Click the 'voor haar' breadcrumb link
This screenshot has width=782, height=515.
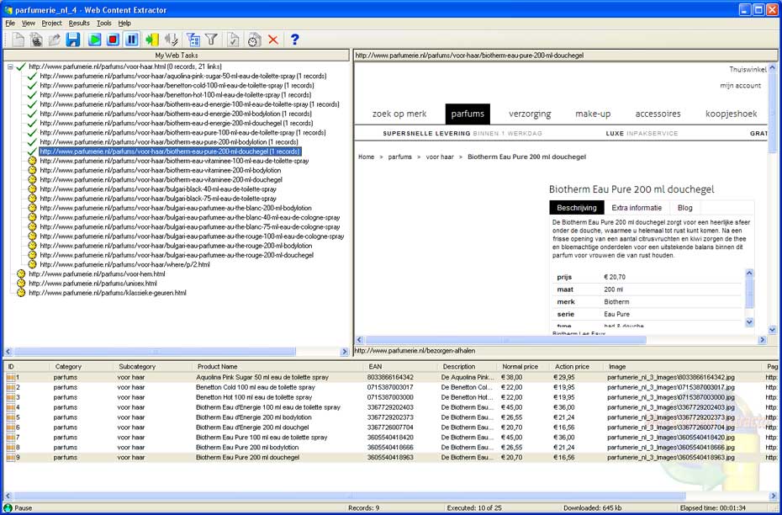click(440, 157)
